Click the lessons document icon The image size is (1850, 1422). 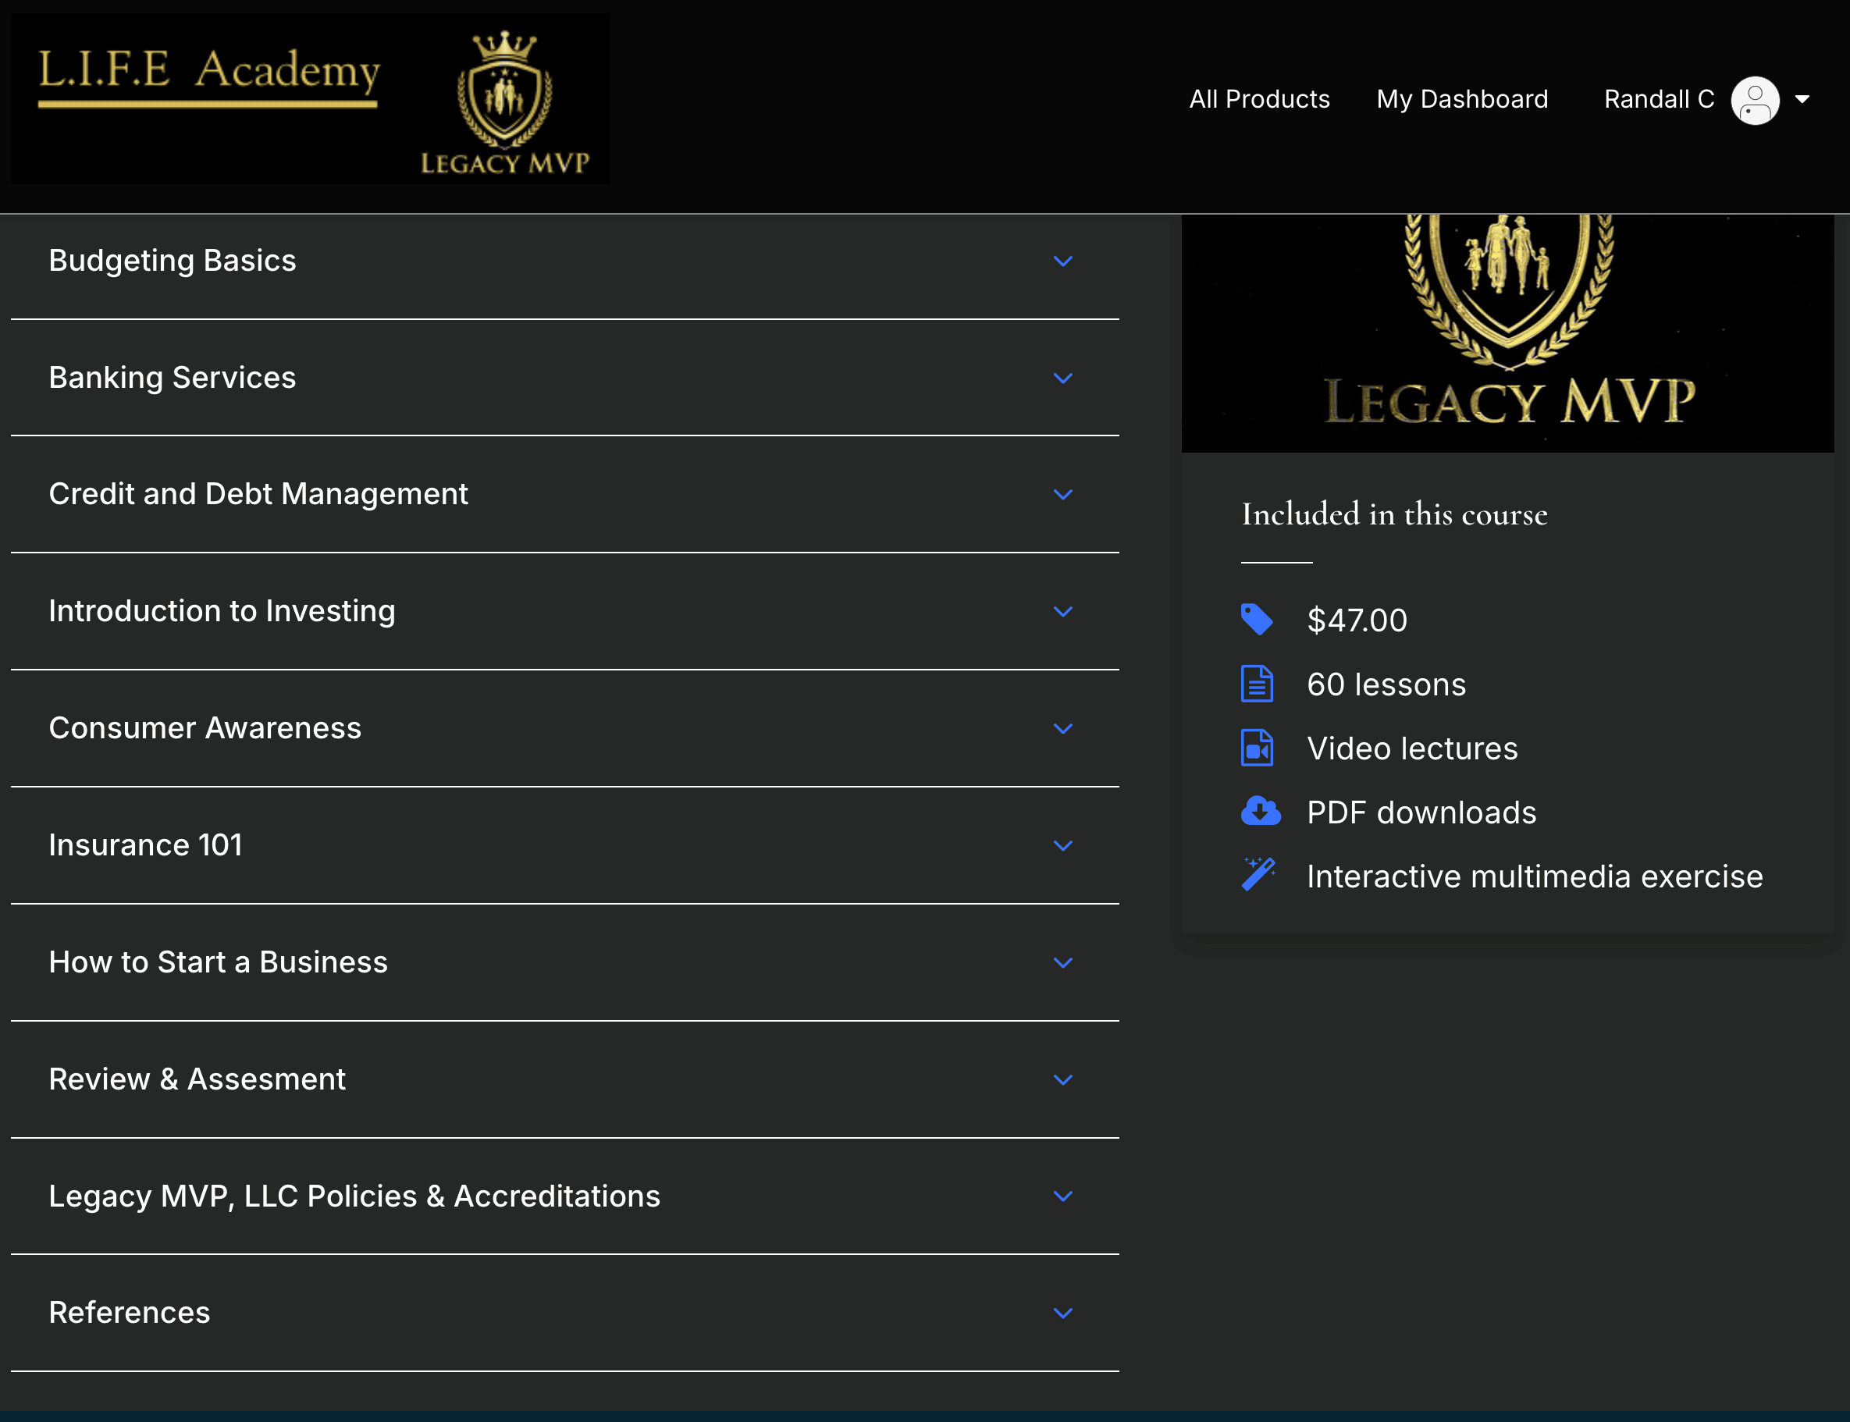pyautogui.click(x=1257, y=684)
